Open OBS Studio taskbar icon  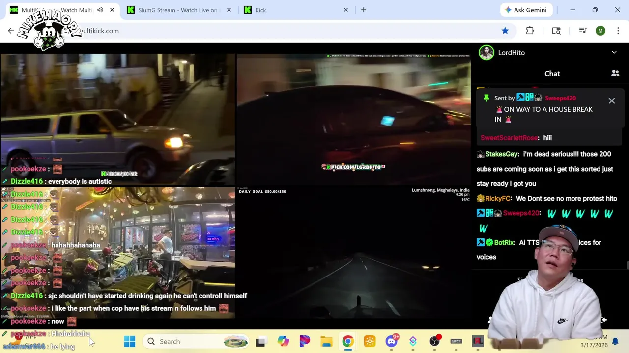coord(435,341)
